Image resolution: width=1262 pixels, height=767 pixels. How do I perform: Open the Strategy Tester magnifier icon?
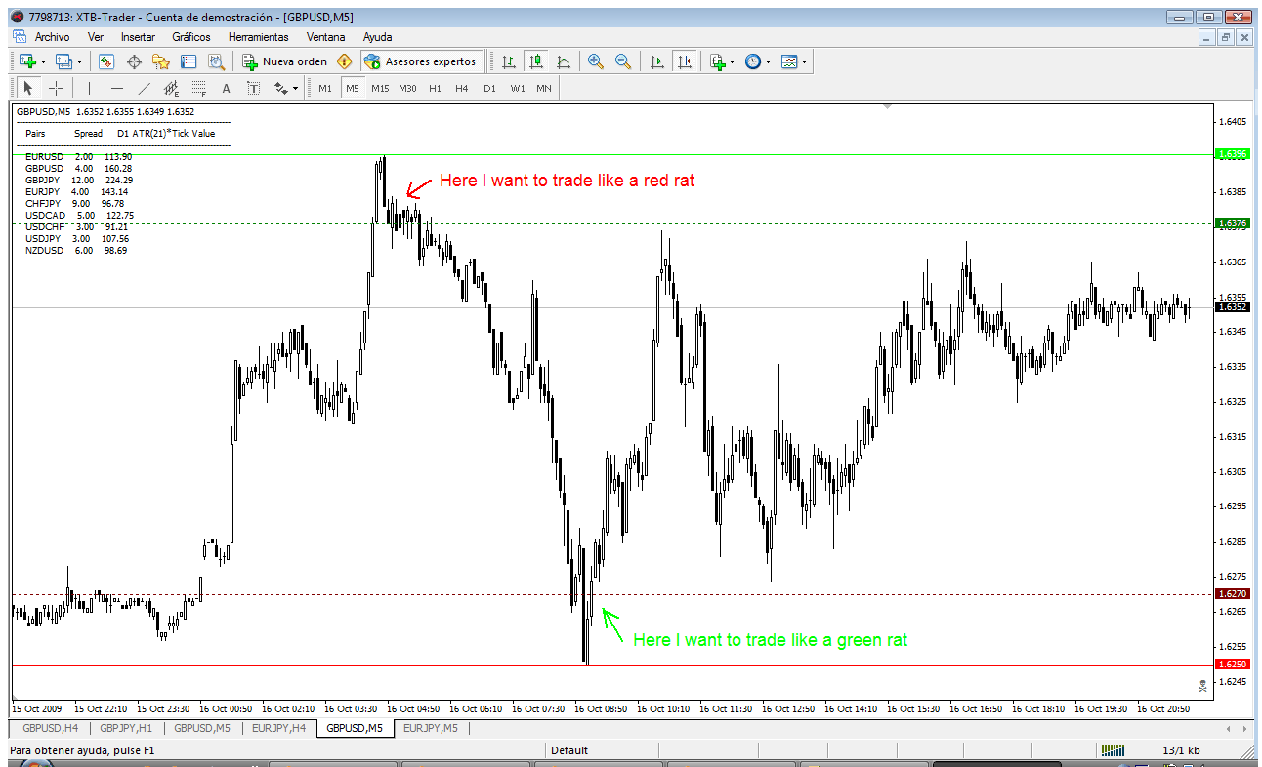(x=216, y=61)
